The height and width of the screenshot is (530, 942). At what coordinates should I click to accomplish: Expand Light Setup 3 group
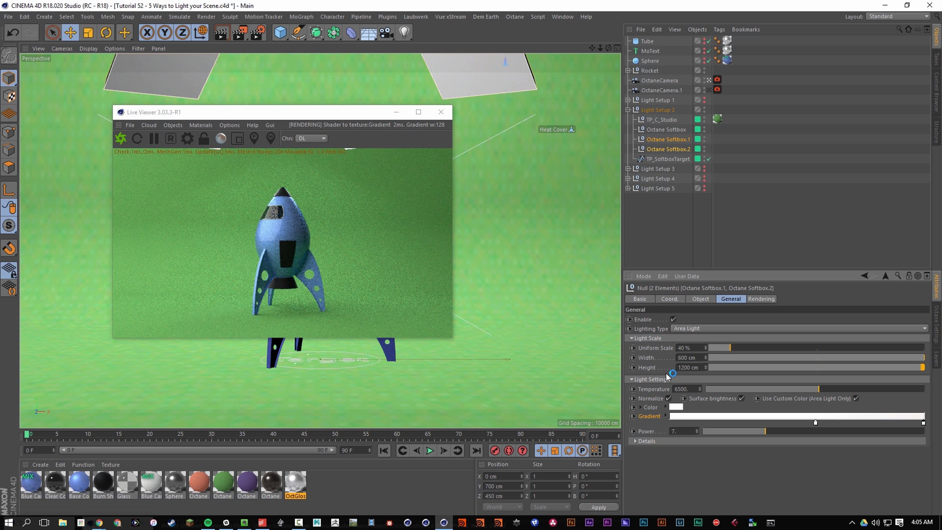[x=628, y=169]
